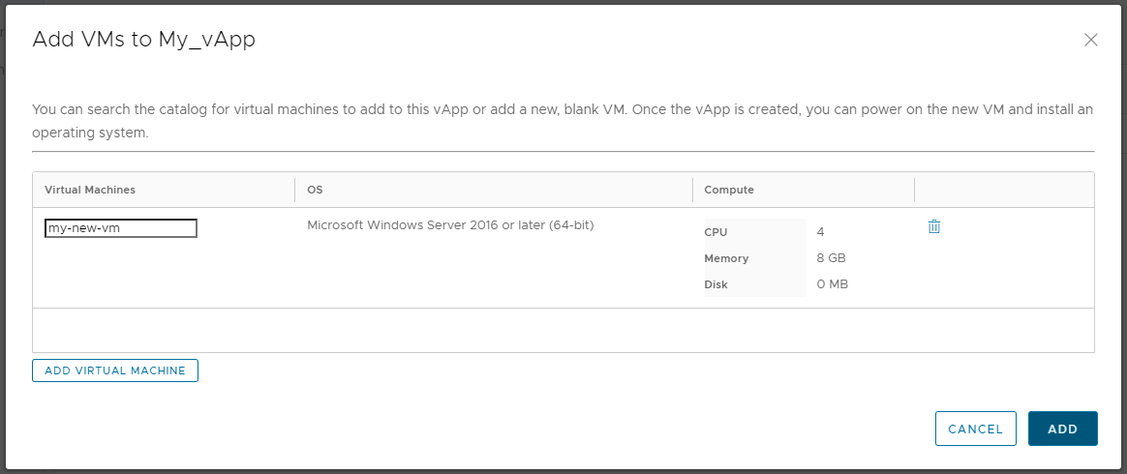Confirm with the ADD button
Image resolution: width=1127 pixels, height=474 pixels.
1062,429
